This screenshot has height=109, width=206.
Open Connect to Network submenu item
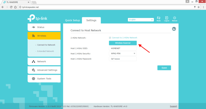pyautogui.click(x=46, y=45)
